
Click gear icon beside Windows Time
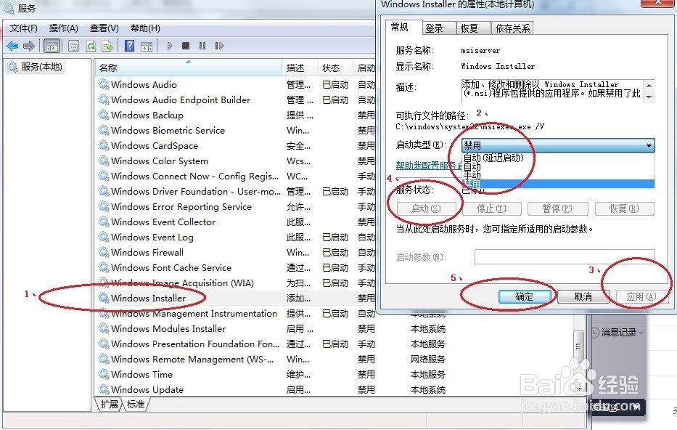tap(103, 374)
